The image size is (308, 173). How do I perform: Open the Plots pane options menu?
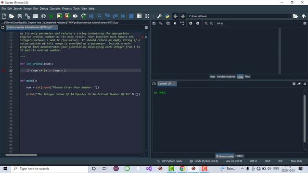(305, 24)
